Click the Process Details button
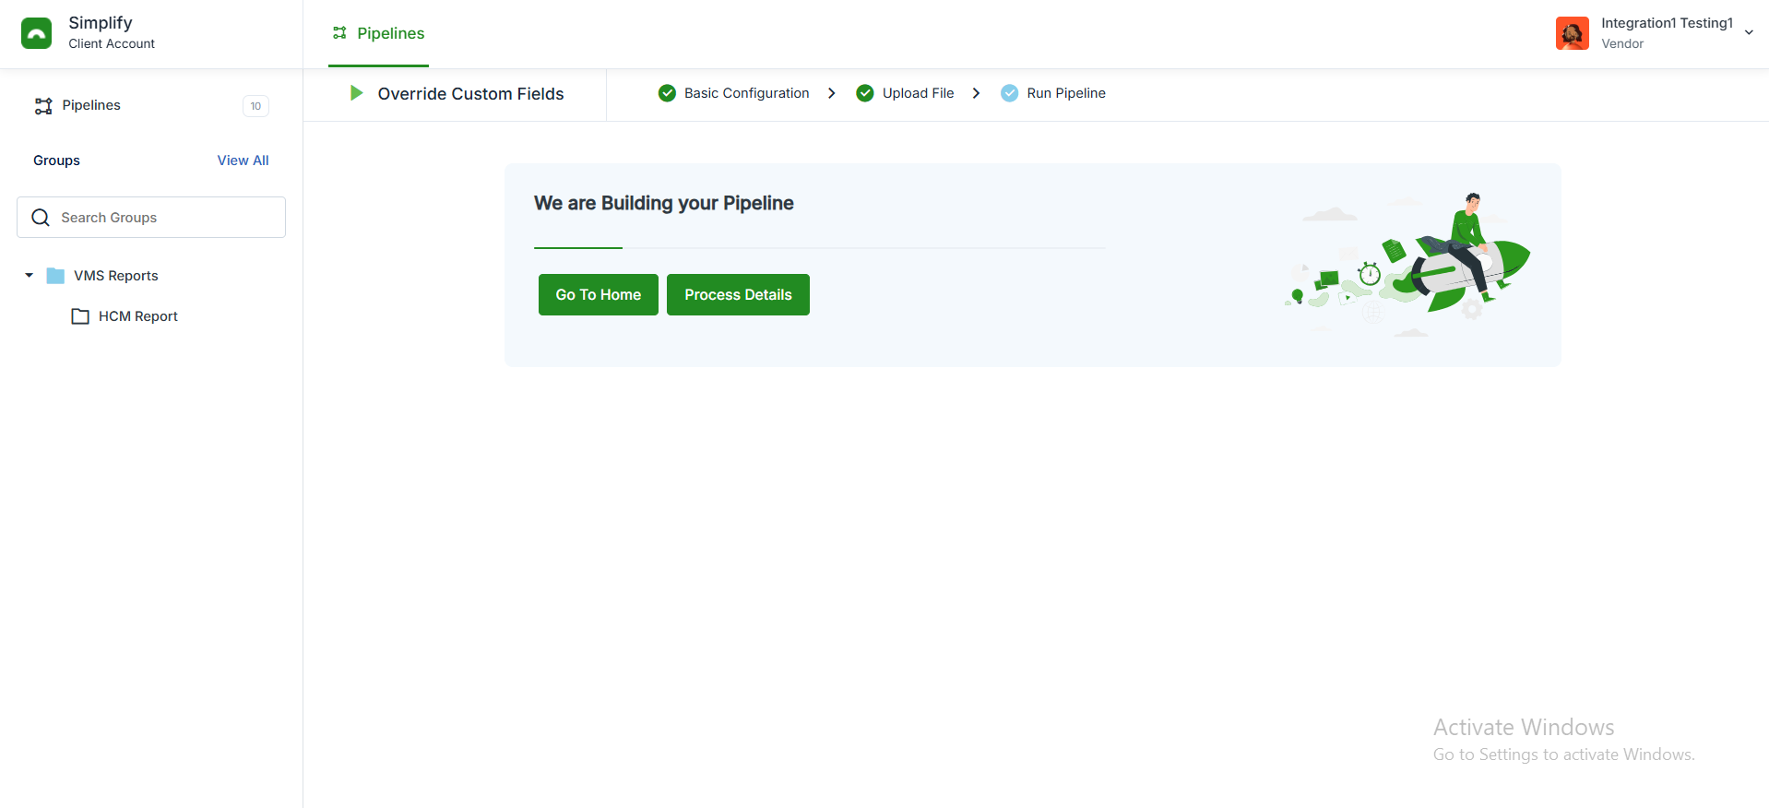Image resolution: width=1769 pixels, height=808 pixels. 738,295
